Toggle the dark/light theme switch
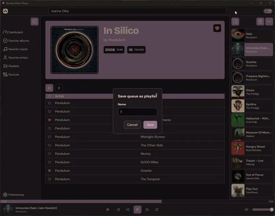This screenshot has width=275, height=216. coord(268,11)
